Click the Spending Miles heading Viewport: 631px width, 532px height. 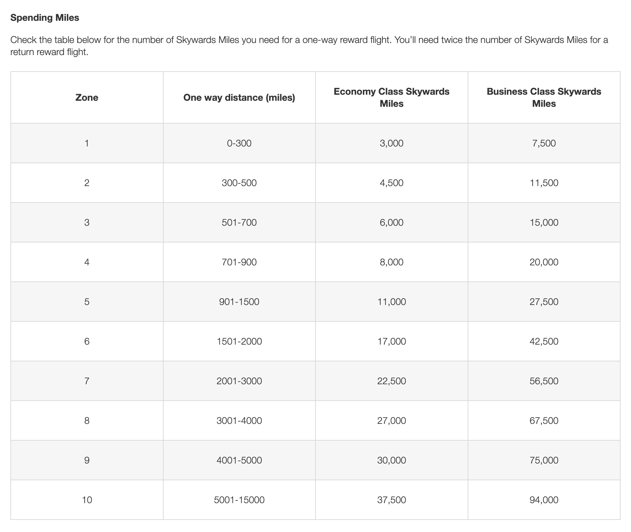pyautogui.click(x=45, y=18)
